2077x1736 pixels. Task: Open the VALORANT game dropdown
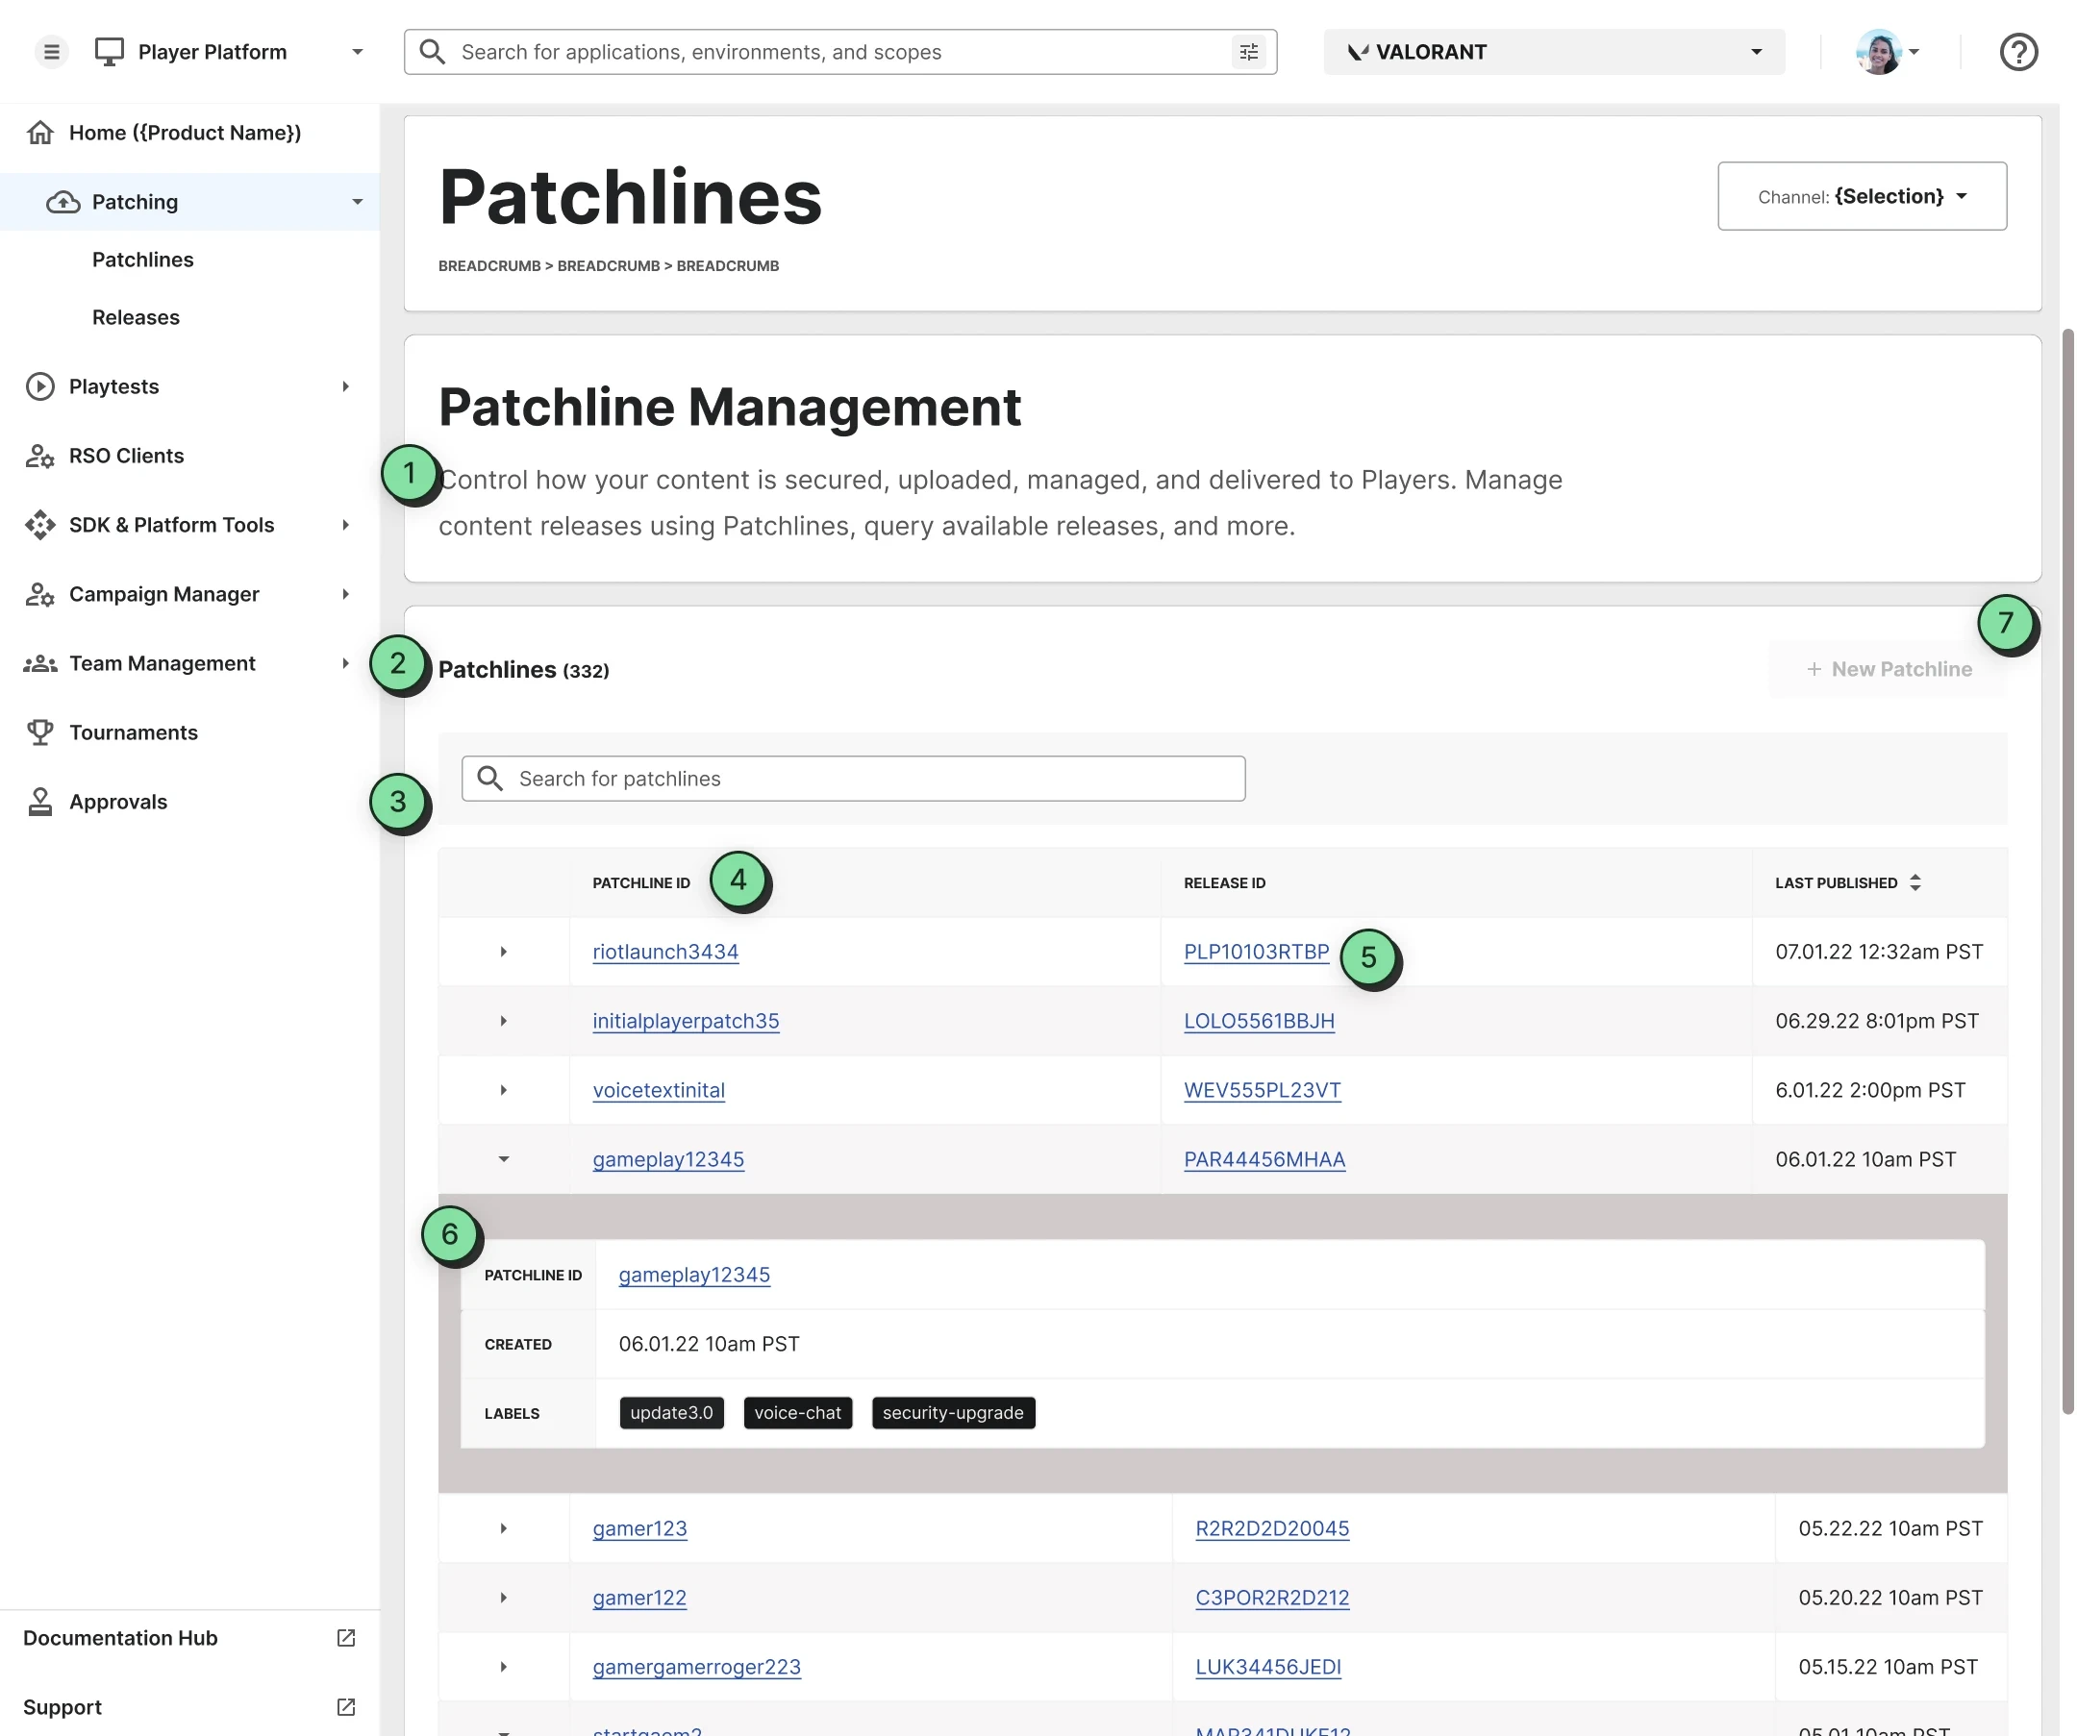pos(1554,51)
